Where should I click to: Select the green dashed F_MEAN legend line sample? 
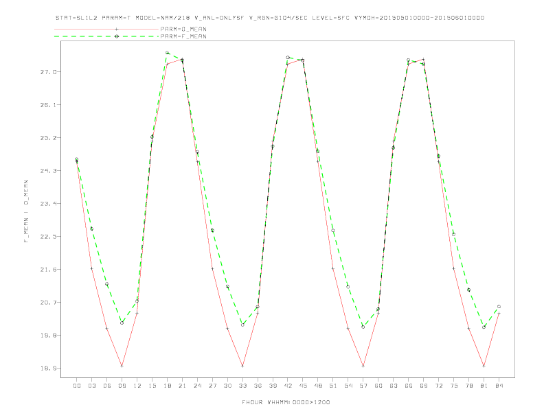[106, 36]
